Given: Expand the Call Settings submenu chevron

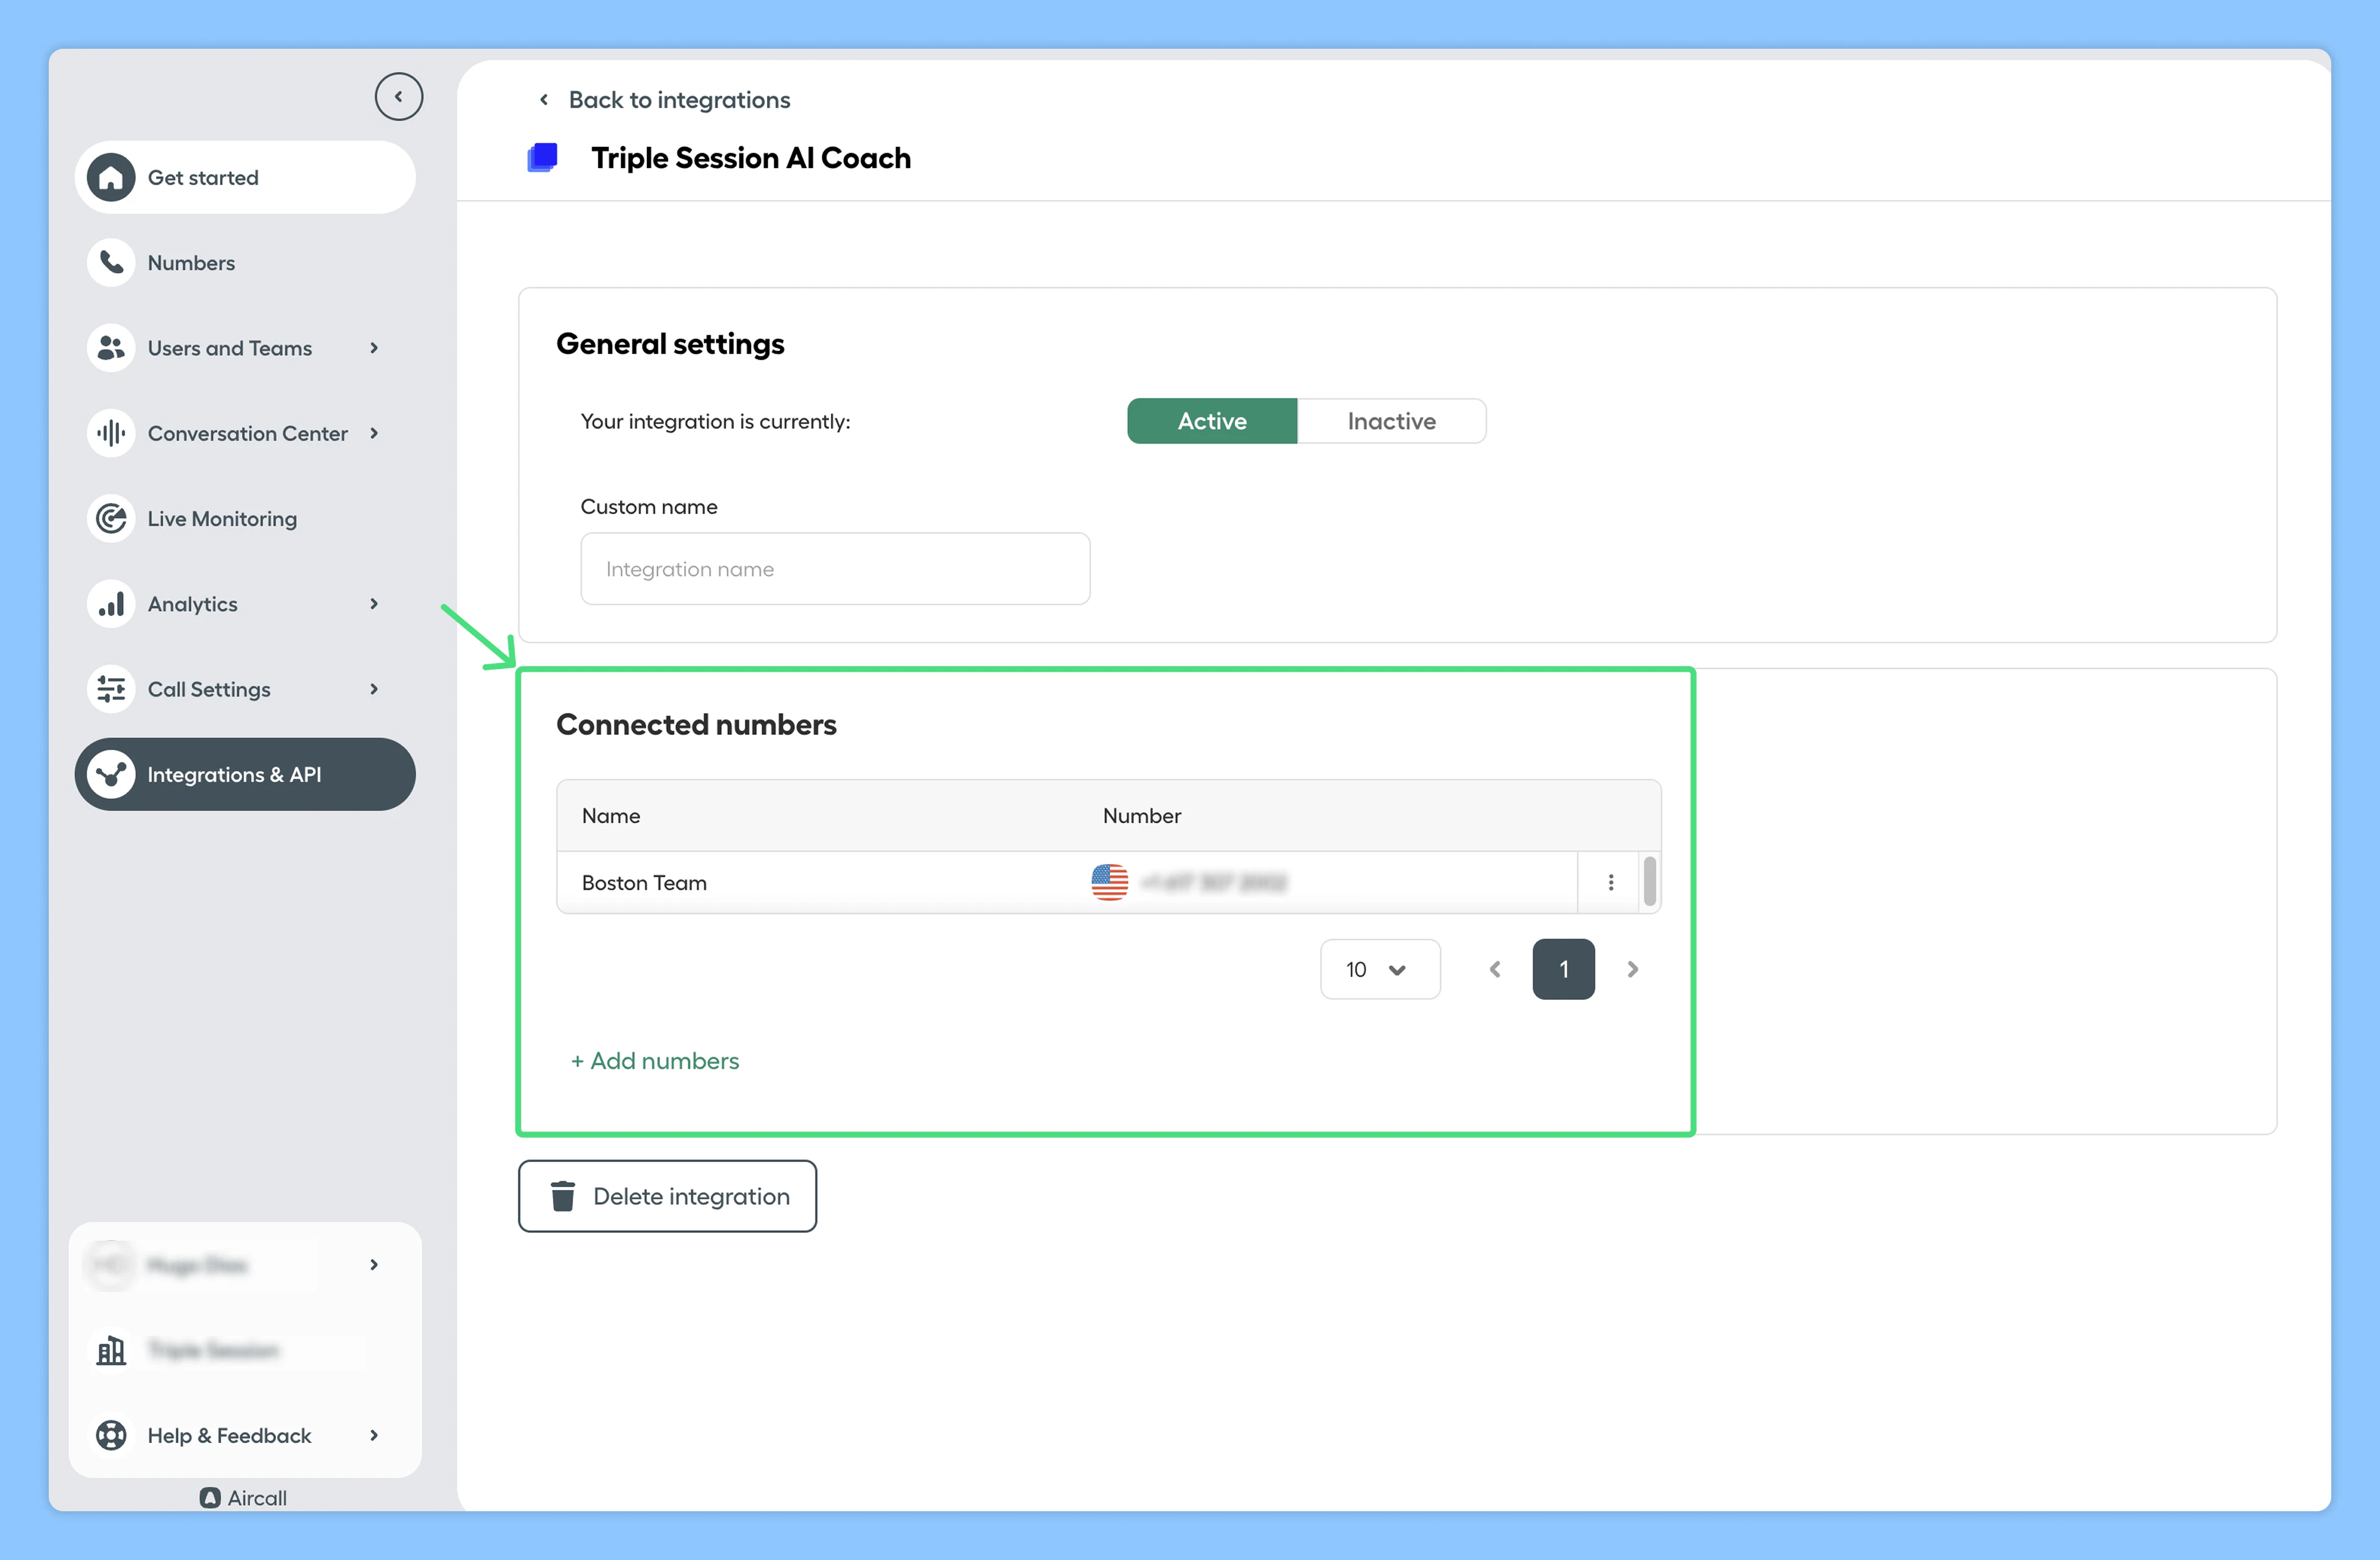Looking at the screenshot, I should point(374,689).
